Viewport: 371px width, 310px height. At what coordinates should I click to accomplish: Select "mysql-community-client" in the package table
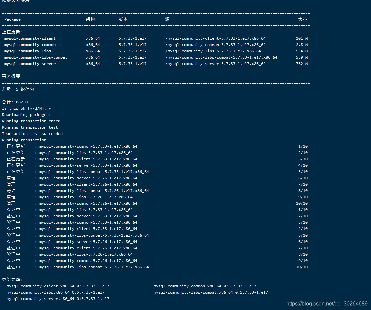click(30, 38)
